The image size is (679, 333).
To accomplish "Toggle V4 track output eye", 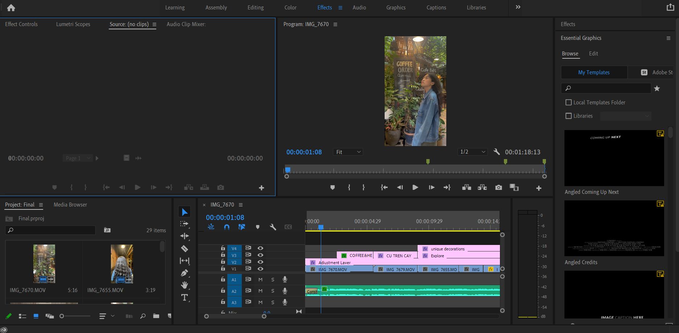I will coord(260,248).
